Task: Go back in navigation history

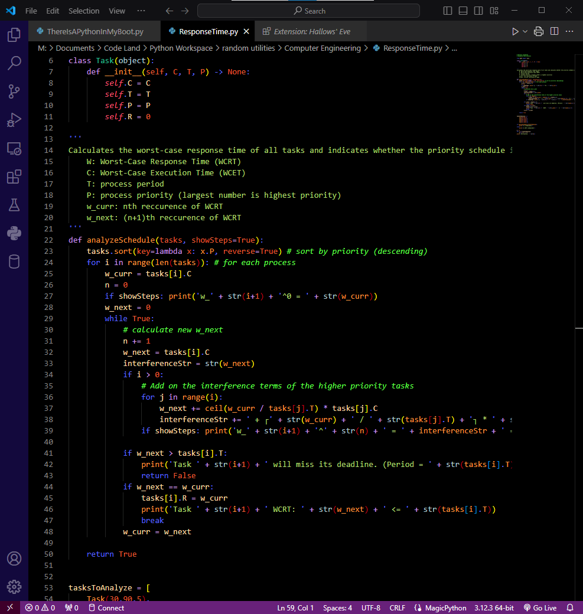Action: pyautogui.click(x=170, y=11)
